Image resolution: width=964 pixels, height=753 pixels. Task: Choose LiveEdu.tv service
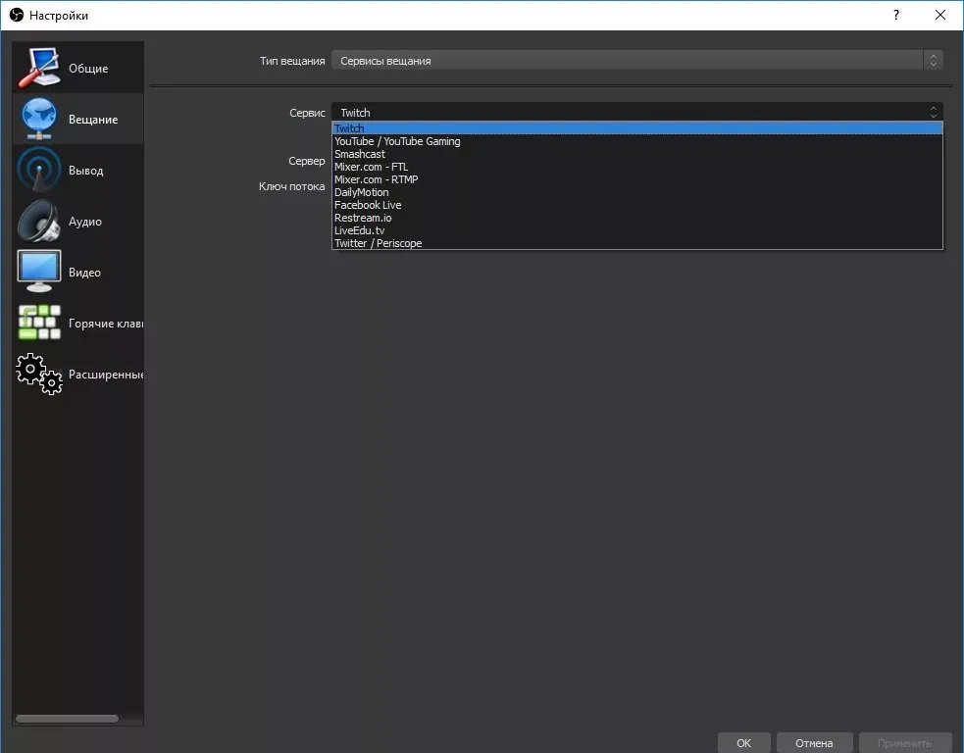[636, 230]
